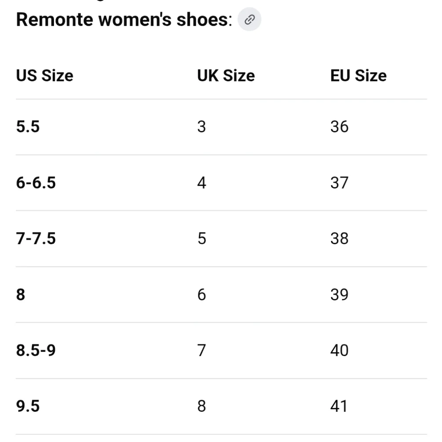
Task: Click the bold US size 8 cell
Action: [x=21, y=294]
